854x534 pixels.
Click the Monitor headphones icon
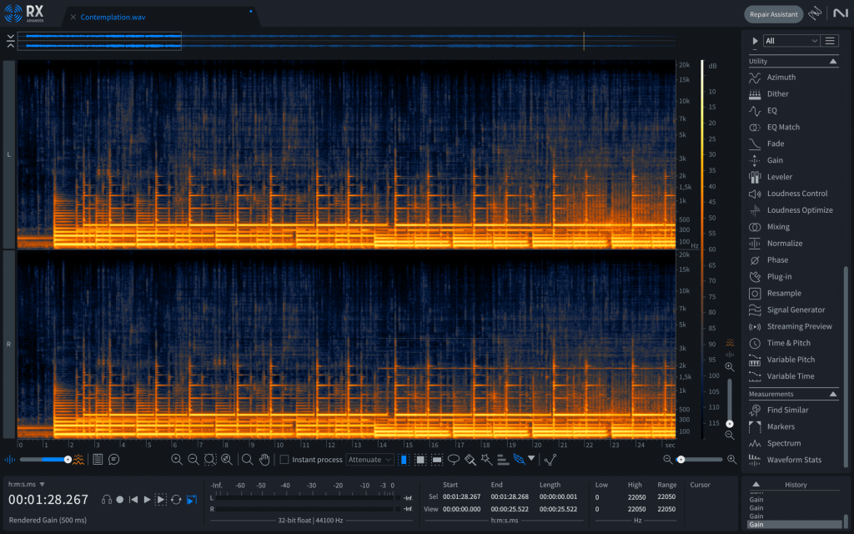[107, 500]
